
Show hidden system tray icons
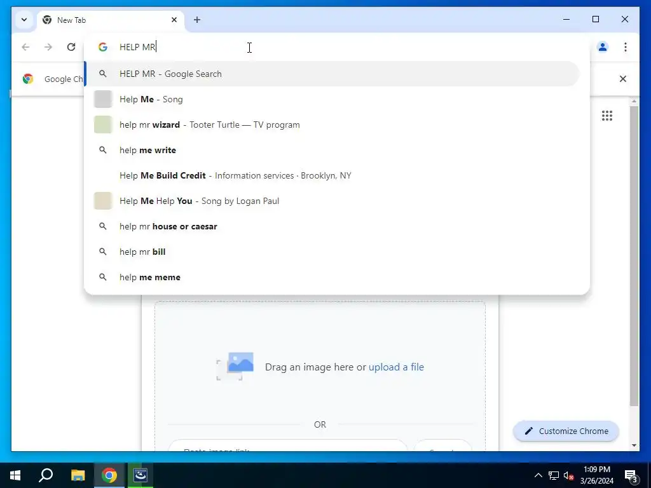pos(538,475)
